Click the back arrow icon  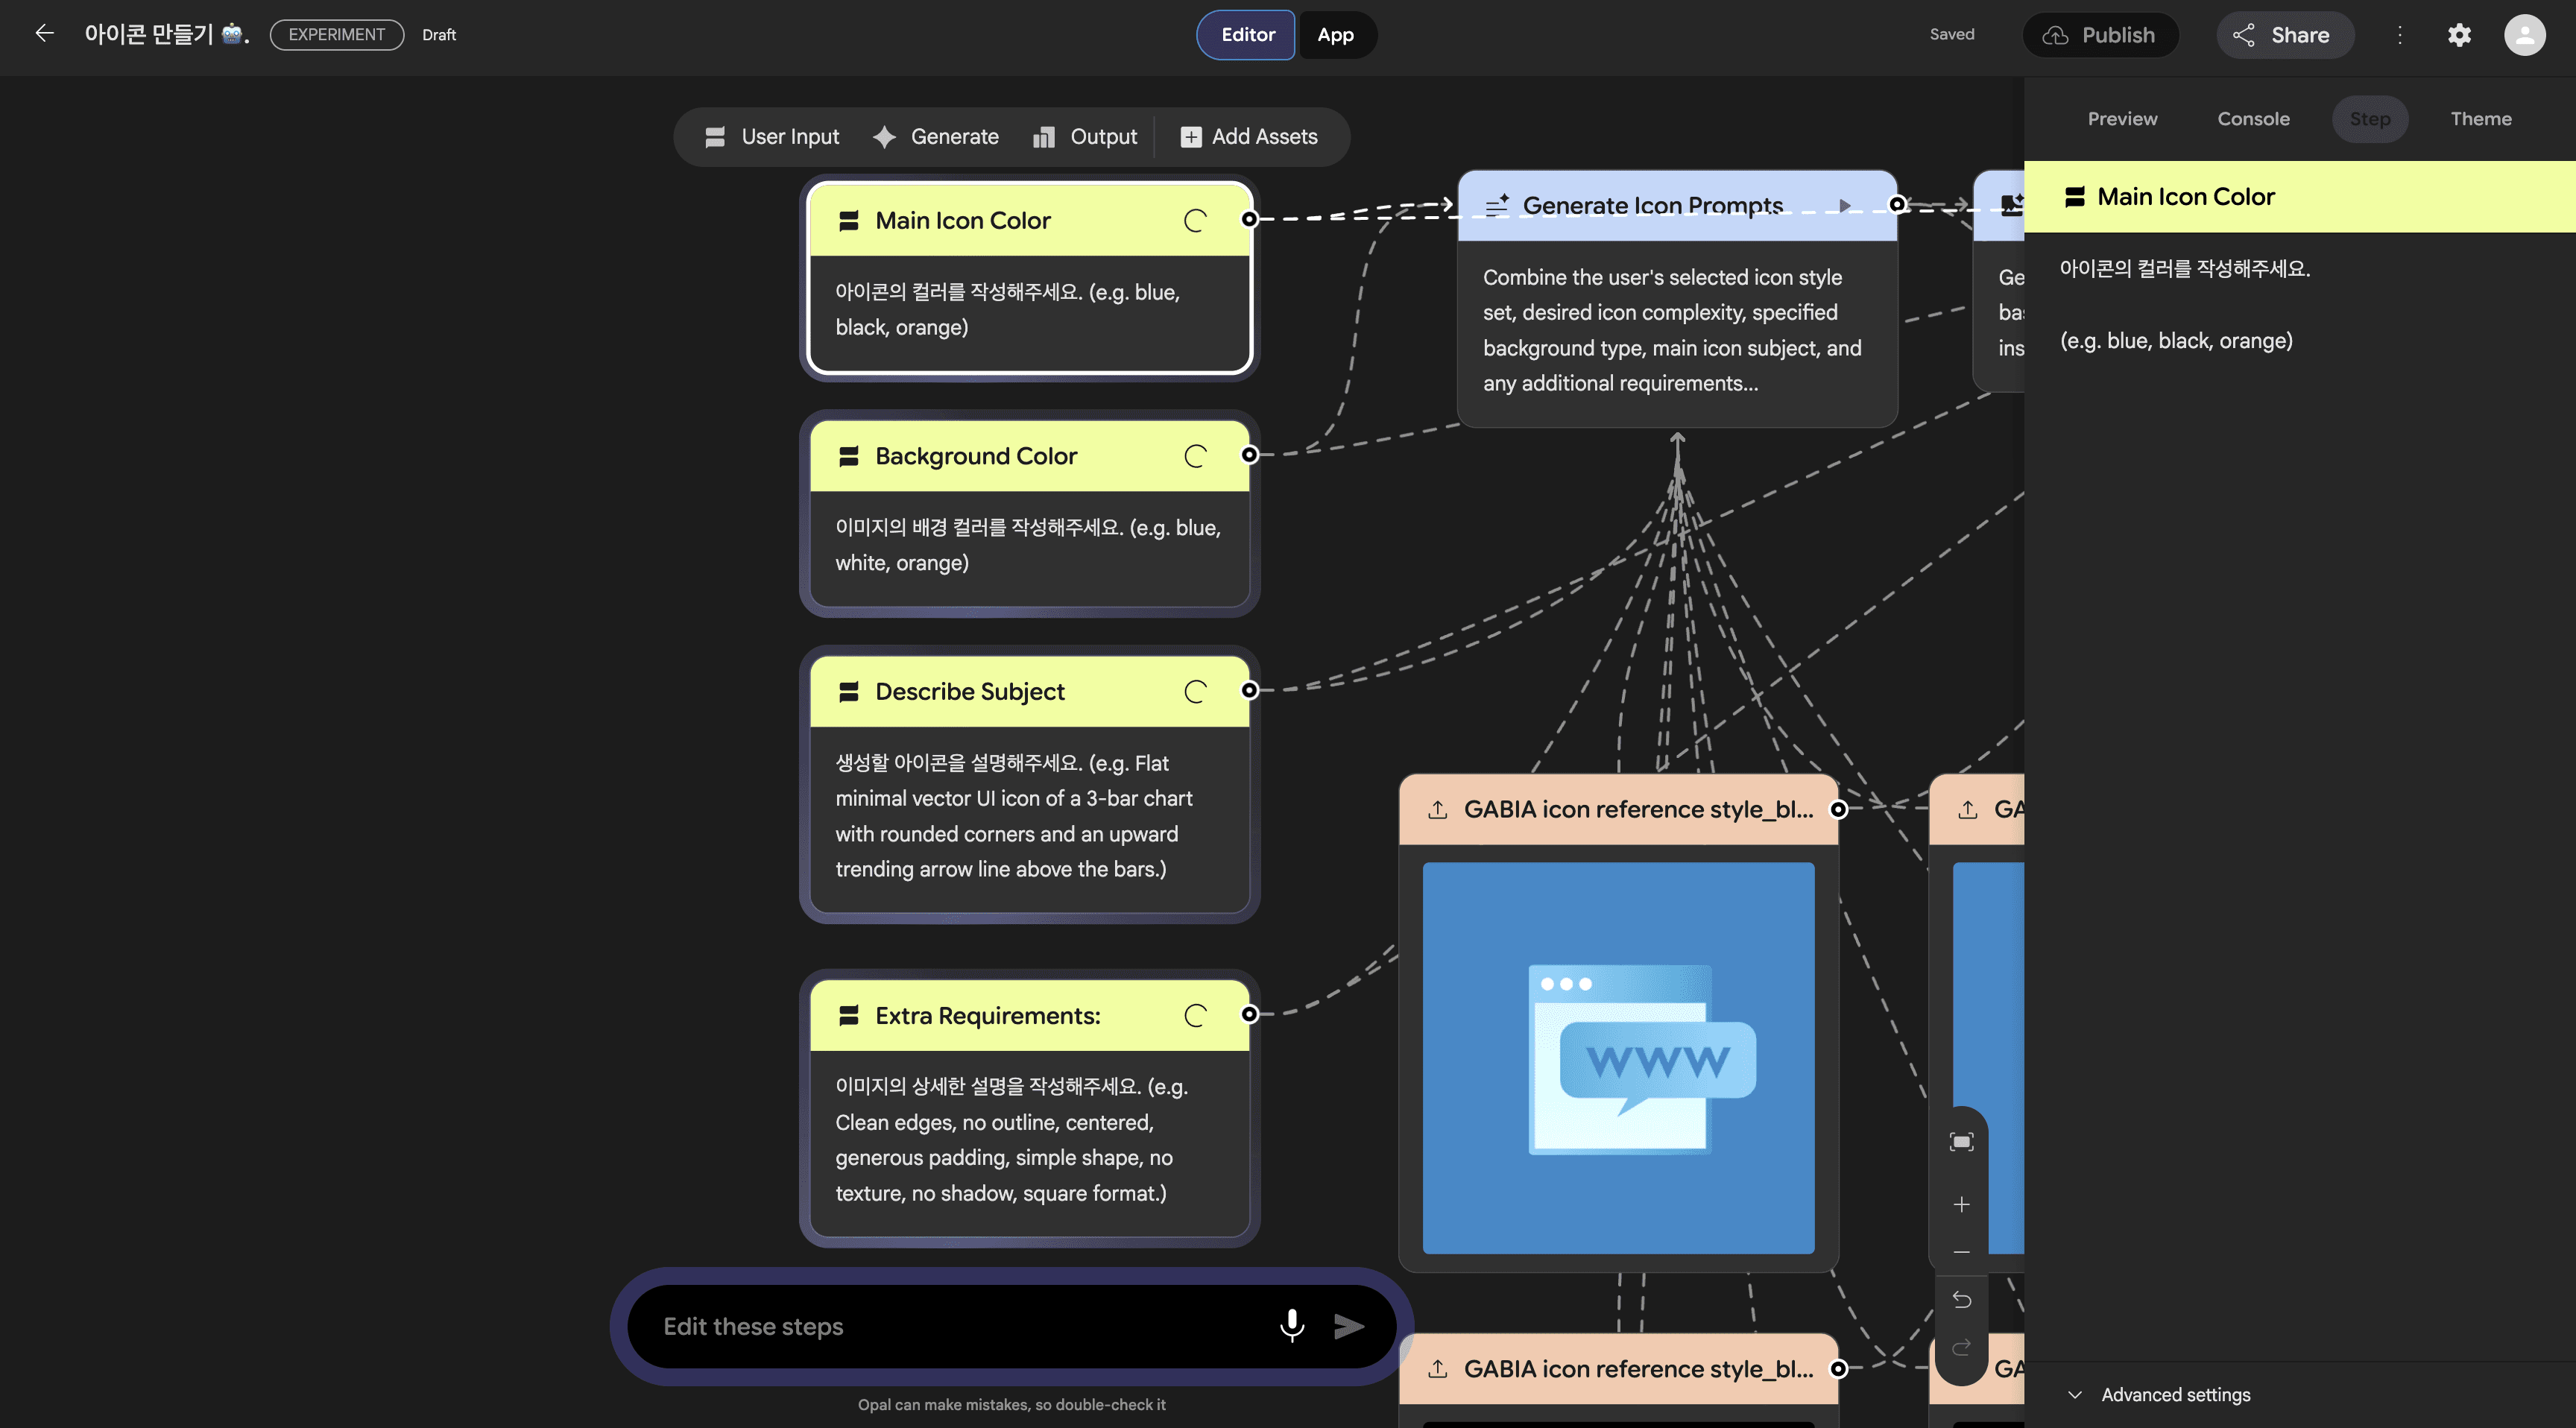pyautogui.click(x=44, y=34)
